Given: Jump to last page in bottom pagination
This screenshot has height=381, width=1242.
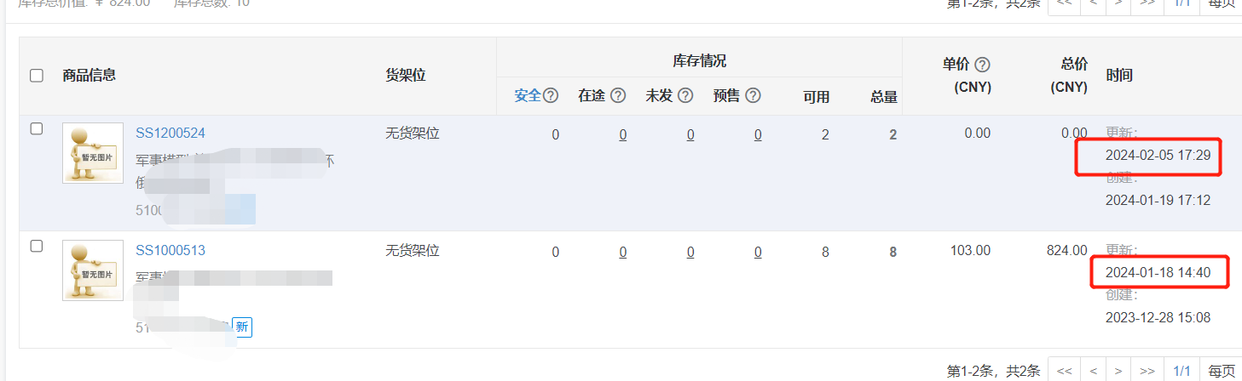Looking at the screenshot, I should (1147, 371).
